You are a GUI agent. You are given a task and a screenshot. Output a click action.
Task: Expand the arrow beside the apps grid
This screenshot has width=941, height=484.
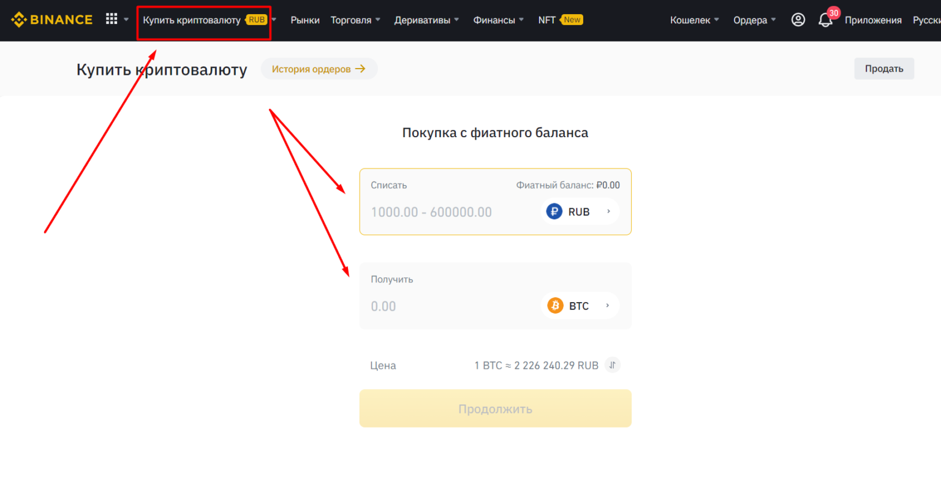pos(126,20)
